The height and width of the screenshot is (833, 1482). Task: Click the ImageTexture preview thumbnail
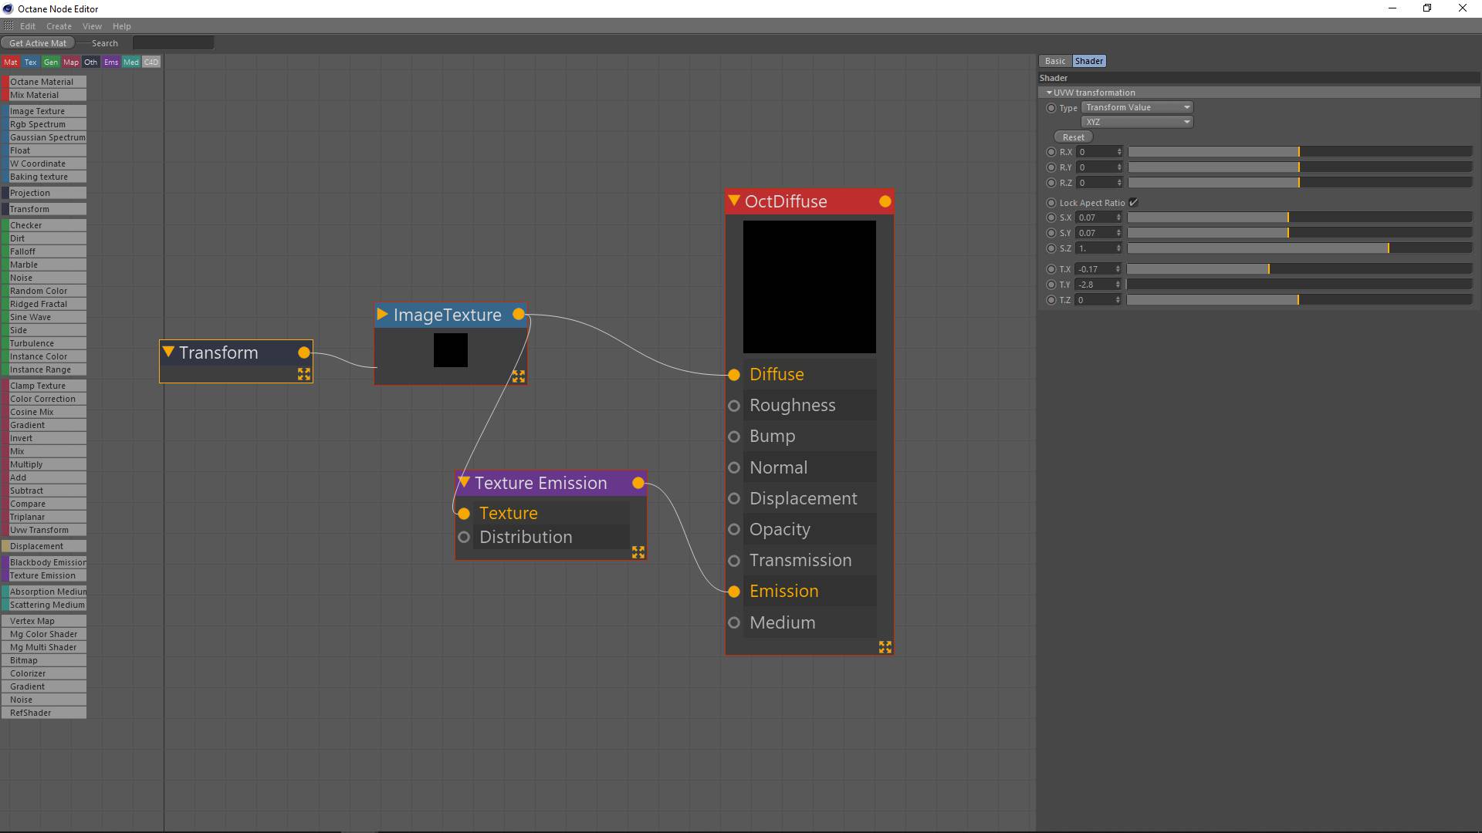pos(451,350)
